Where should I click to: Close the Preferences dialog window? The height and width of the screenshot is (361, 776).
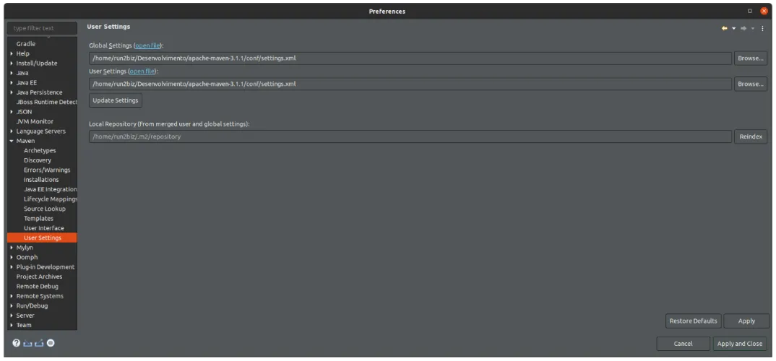[x=764, y=11]
